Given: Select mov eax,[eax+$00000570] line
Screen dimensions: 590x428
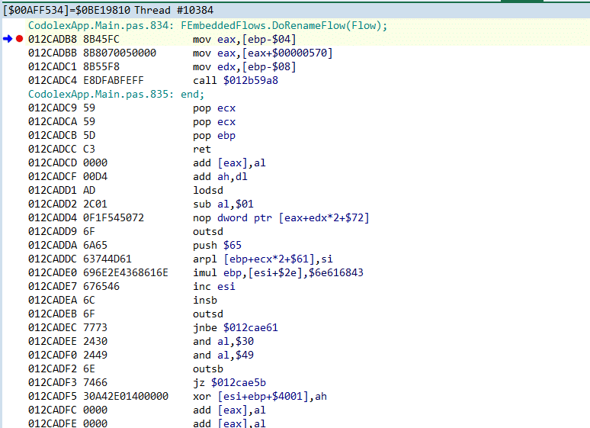Looking at the screenshot, I should [262, 53].
